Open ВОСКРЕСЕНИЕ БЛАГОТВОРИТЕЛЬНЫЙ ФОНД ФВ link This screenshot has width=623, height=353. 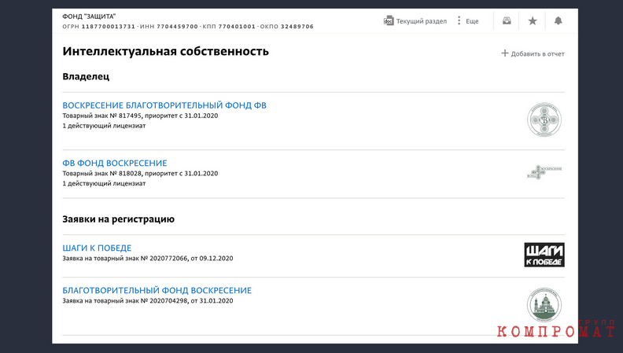click(164, 105)
